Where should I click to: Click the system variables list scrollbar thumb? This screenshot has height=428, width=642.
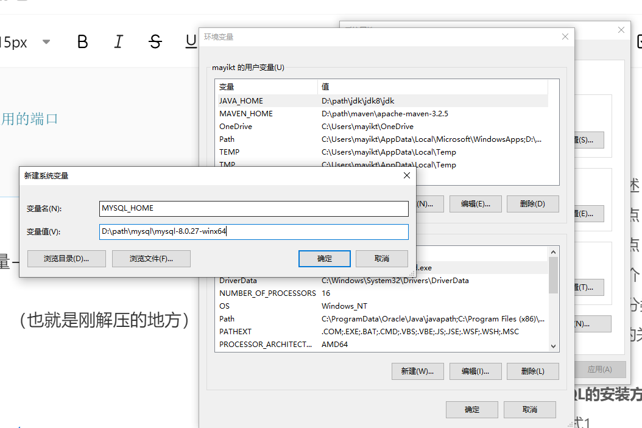[553, 275]
